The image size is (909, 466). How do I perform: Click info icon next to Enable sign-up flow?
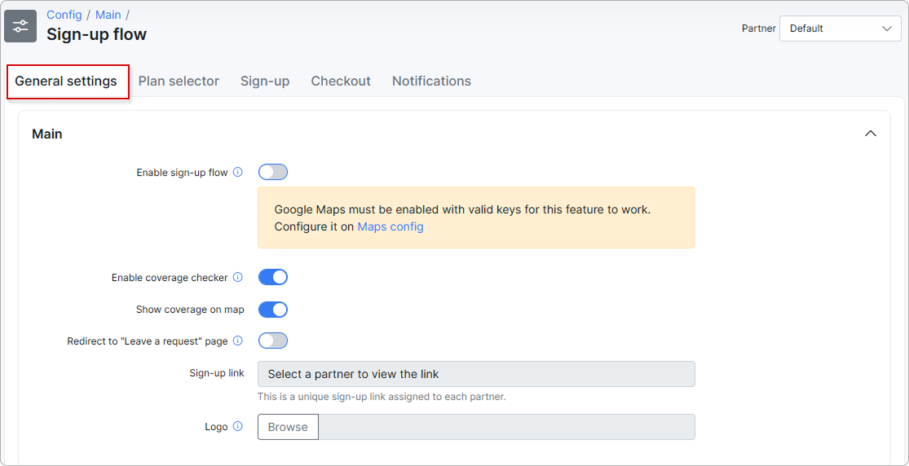[x=238, y=172]
